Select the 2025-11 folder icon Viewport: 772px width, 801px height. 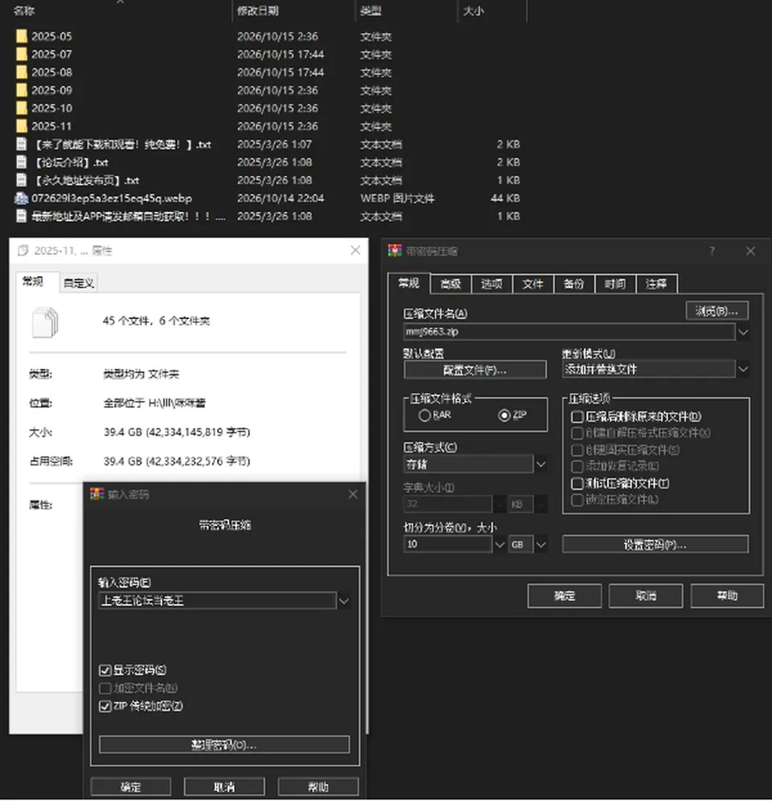coord(22,126)
